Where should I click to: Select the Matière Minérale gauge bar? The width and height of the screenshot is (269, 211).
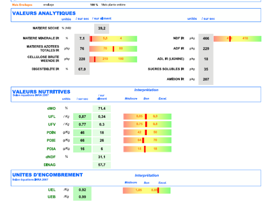113,39
